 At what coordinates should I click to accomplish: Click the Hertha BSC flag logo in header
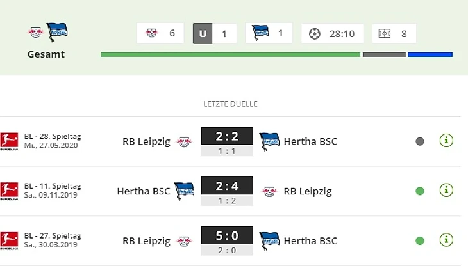pyautogui.click(x=57, y=31)
